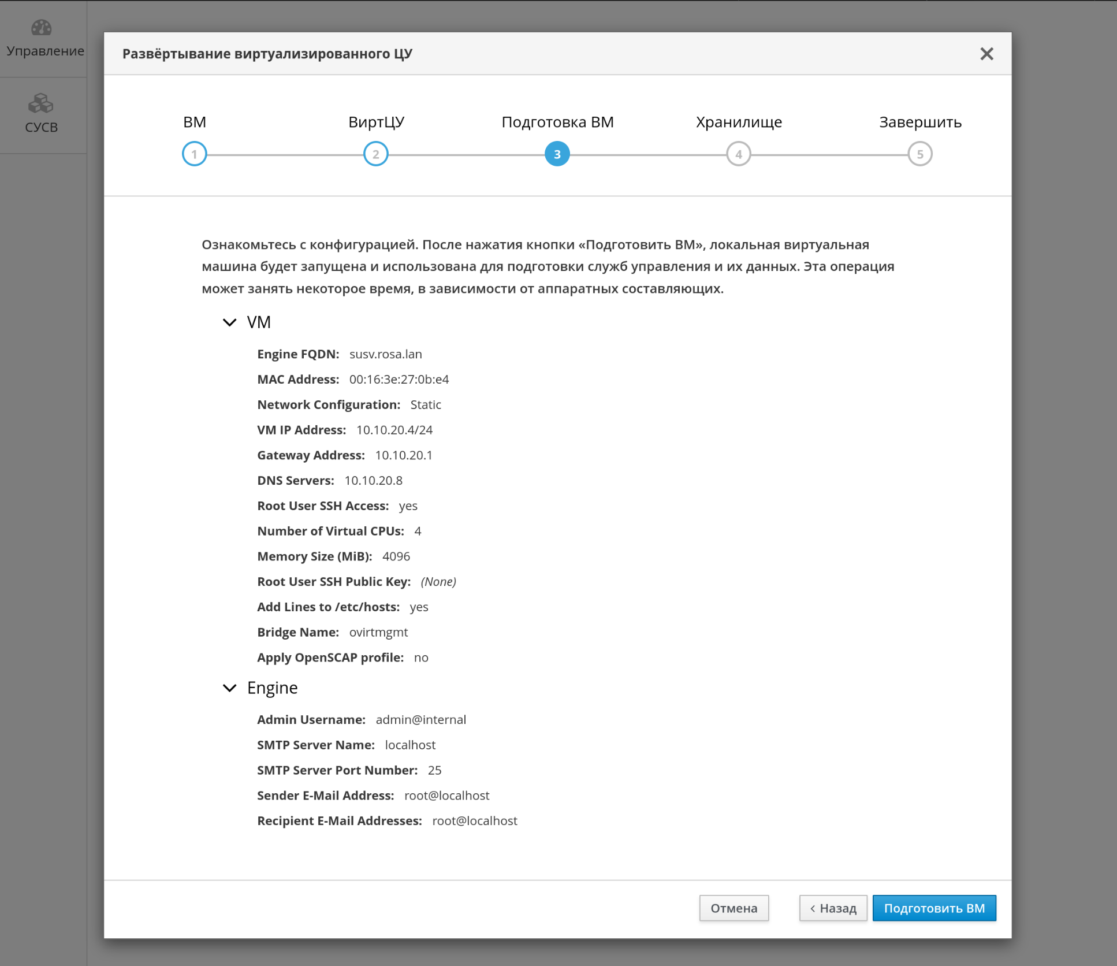Go to wizard step 1 circle
Viewport: 1117px width, 966px height.
[x=194, y=154]
